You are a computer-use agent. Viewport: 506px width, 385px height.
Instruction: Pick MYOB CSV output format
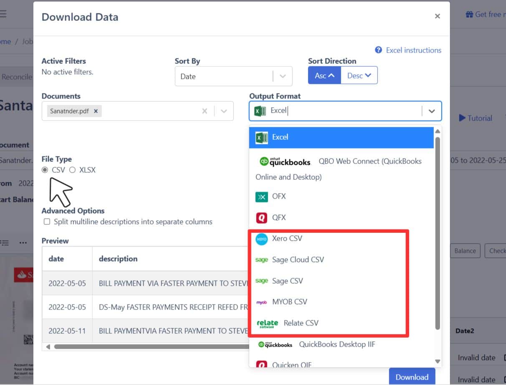(341, 302)
